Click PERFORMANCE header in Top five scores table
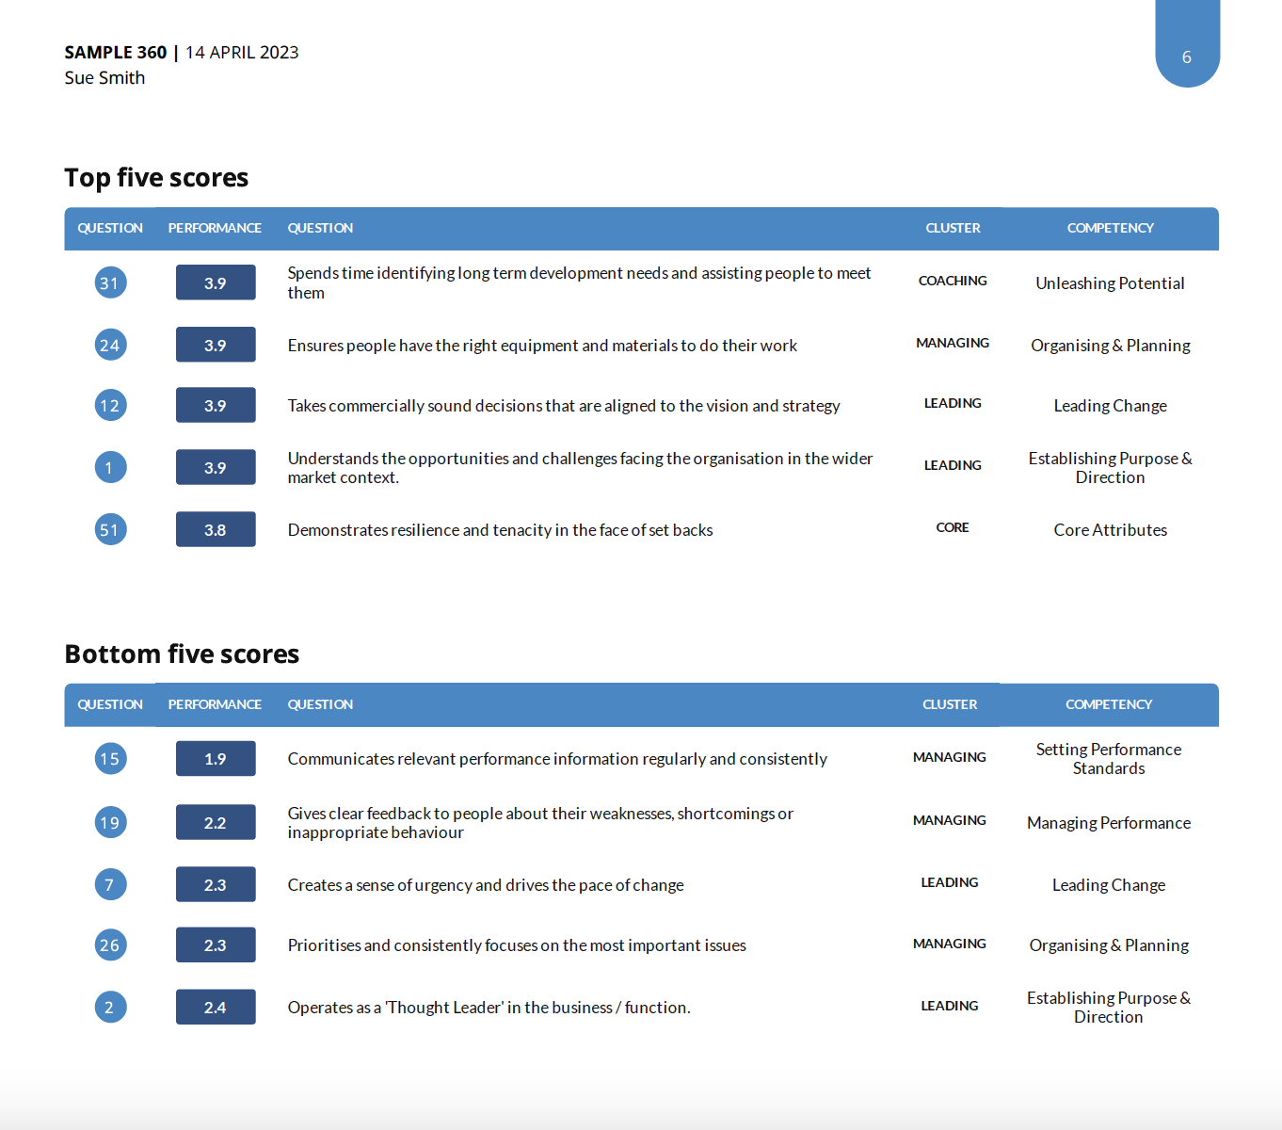 click(215, 228)
